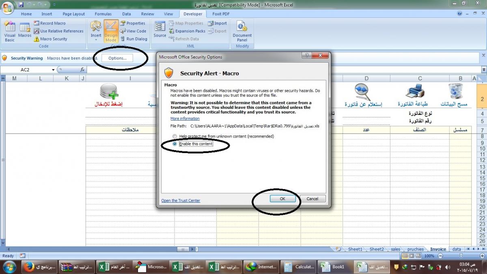This screenshot has width=487, height=274.
Task: Click Cancel in Security Options dialog
Action: [x=312, y=198]
